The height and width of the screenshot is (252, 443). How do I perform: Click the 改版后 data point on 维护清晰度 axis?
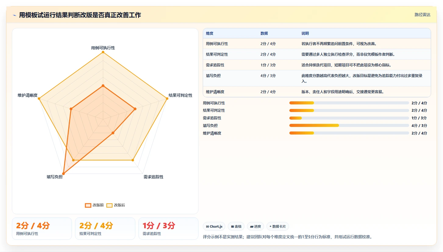pos(39,98)
